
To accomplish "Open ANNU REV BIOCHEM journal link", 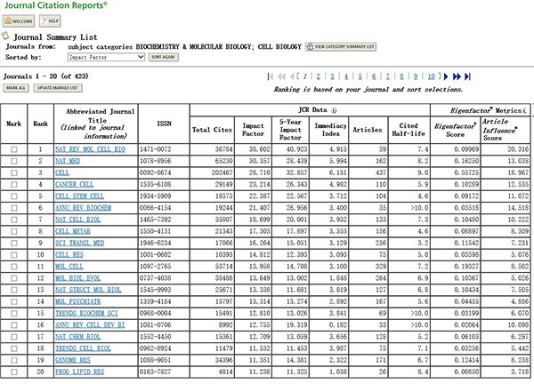I will click(x=84, y=208).
